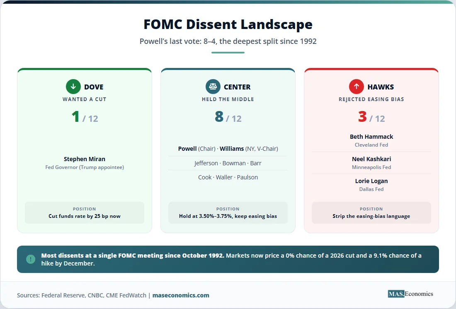The image size is (456, 309).
Task: Select the Lorie Logan name
Action: 371,181
